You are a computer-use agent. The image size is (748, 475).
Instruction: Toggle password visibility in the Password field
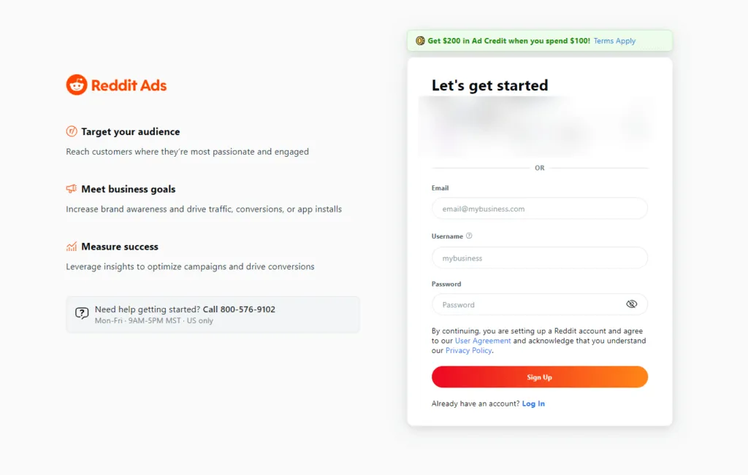(x=632, y=304)
